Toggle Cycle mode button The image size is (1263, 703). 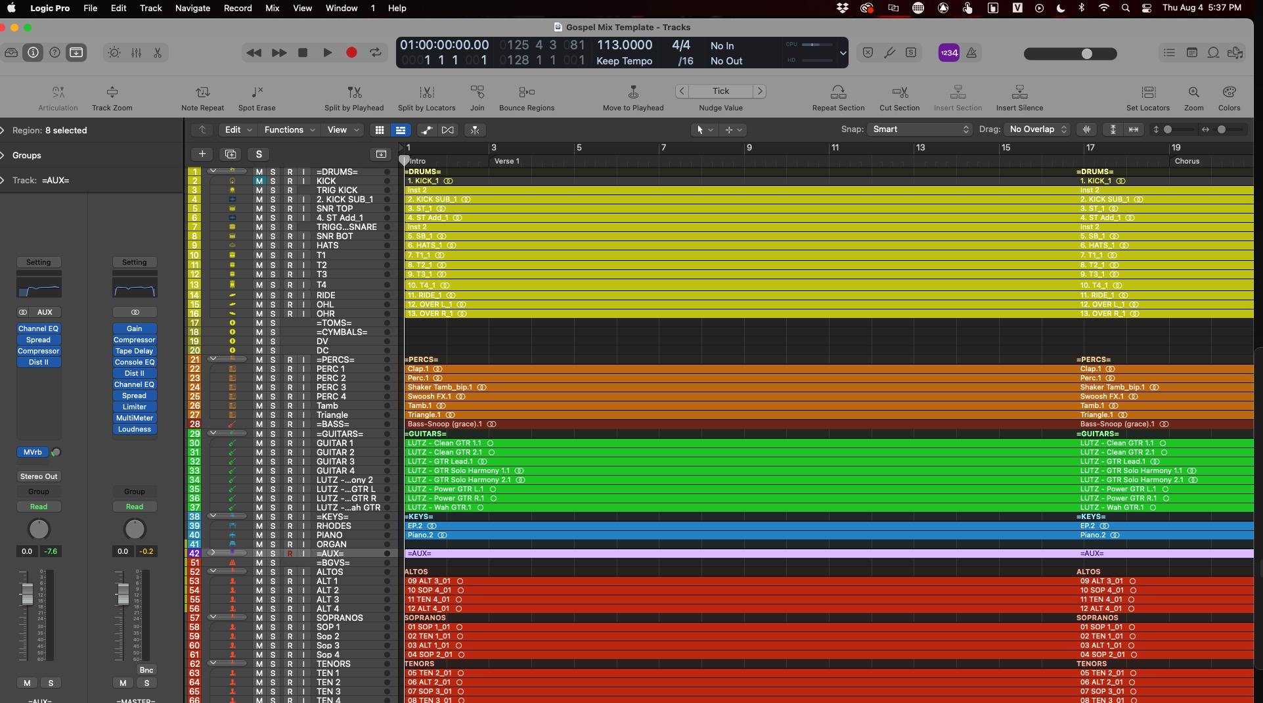point(376,53)
